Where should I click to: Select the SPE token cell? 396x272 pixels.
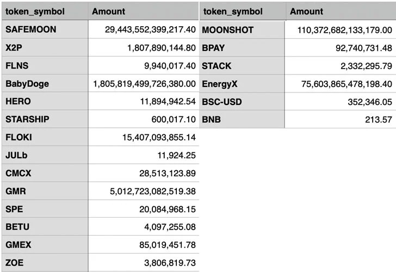point(14,209)
